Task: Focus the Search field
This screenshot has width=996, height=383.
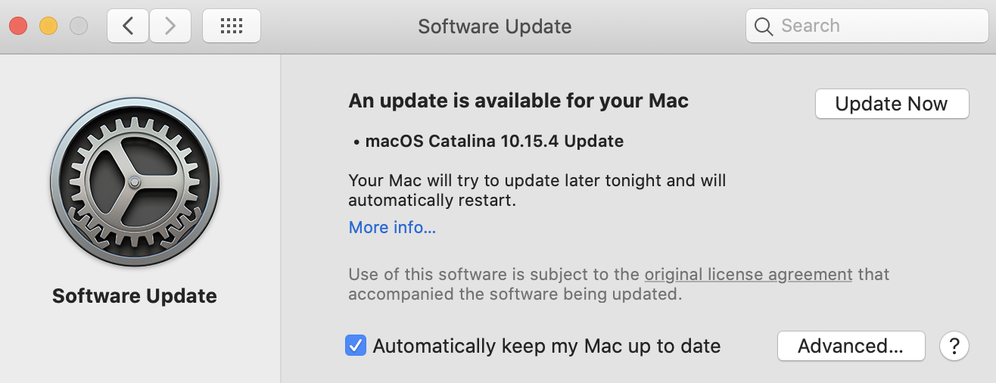Action: click(x=866, y=26)
